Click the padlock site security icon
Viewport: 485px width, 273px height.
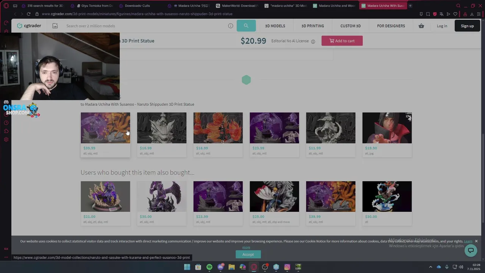point(37,14)
